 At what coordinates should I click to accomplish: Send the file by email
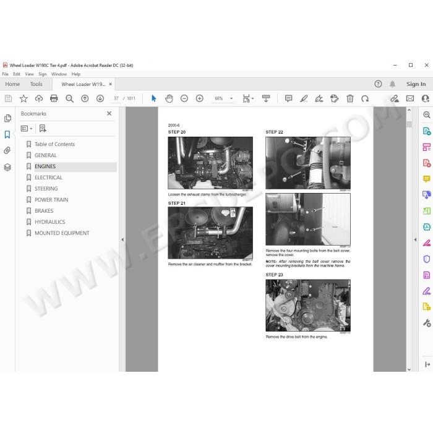[x=410, y=98]
